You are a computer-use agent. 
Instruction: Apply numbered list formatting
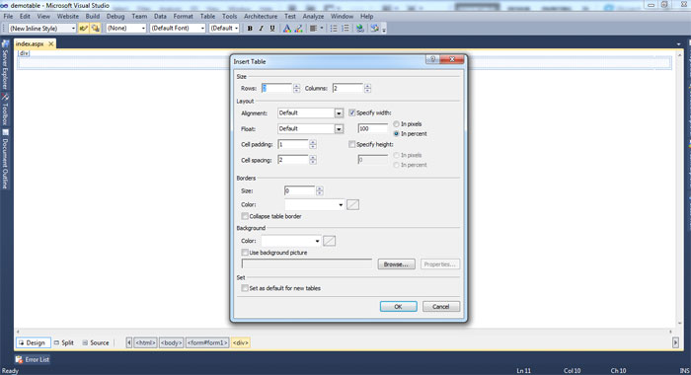point(345,29)
